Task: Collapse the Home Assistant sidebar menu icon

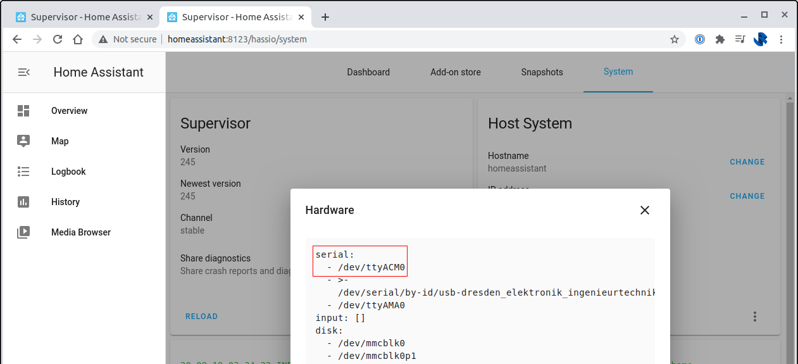Action: coord(23,72)
